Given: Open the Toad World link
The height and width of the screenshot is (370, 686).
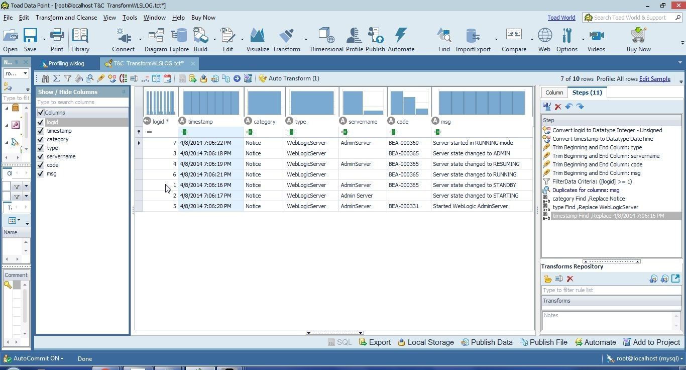Looking at the screenshot, I should coord(561,18).
